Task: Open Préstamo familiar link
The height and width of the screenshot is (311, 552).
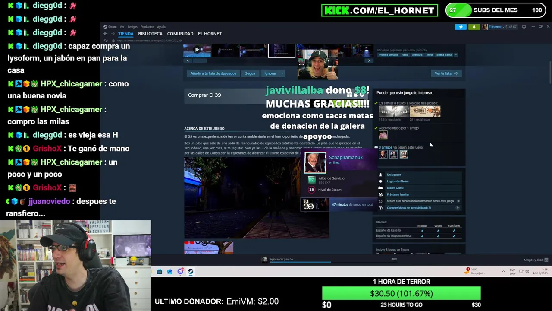Action: [x=398, y=194]
